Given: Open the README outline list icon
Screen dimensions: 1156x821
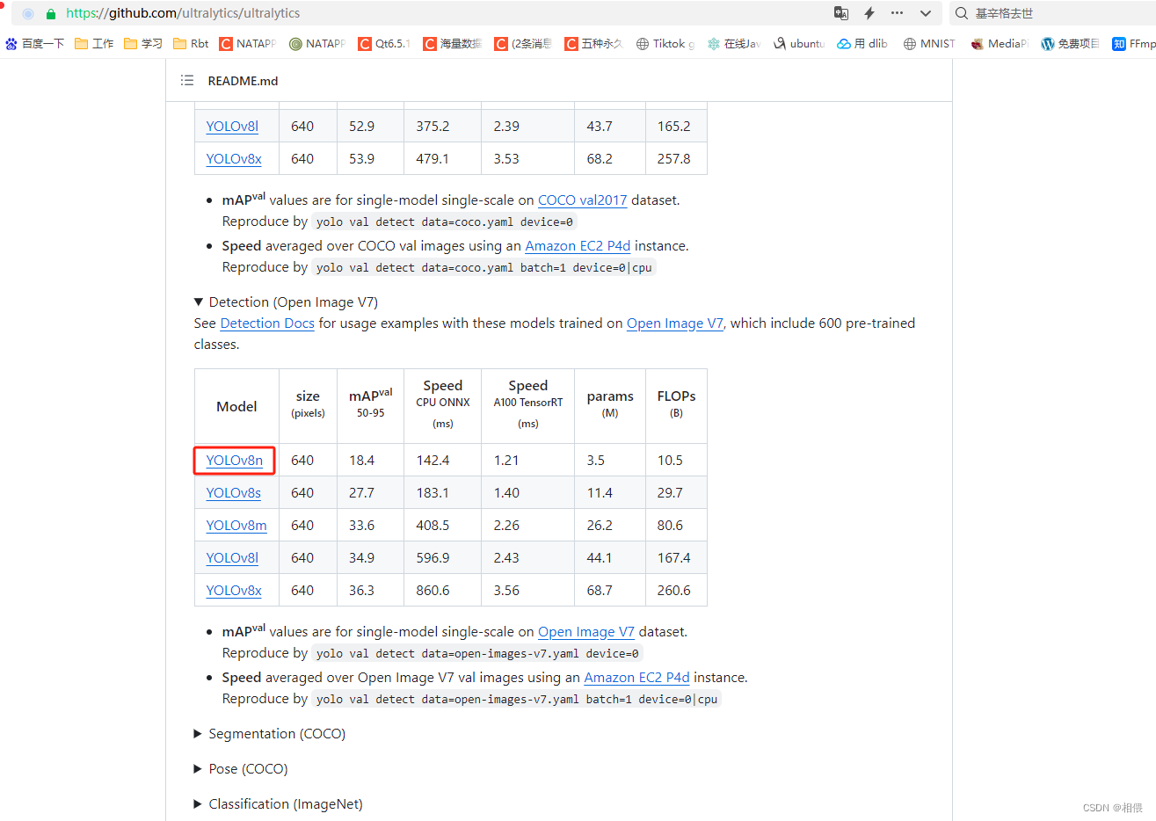Looking at the screenshot, I should click(x=186, y=80).
